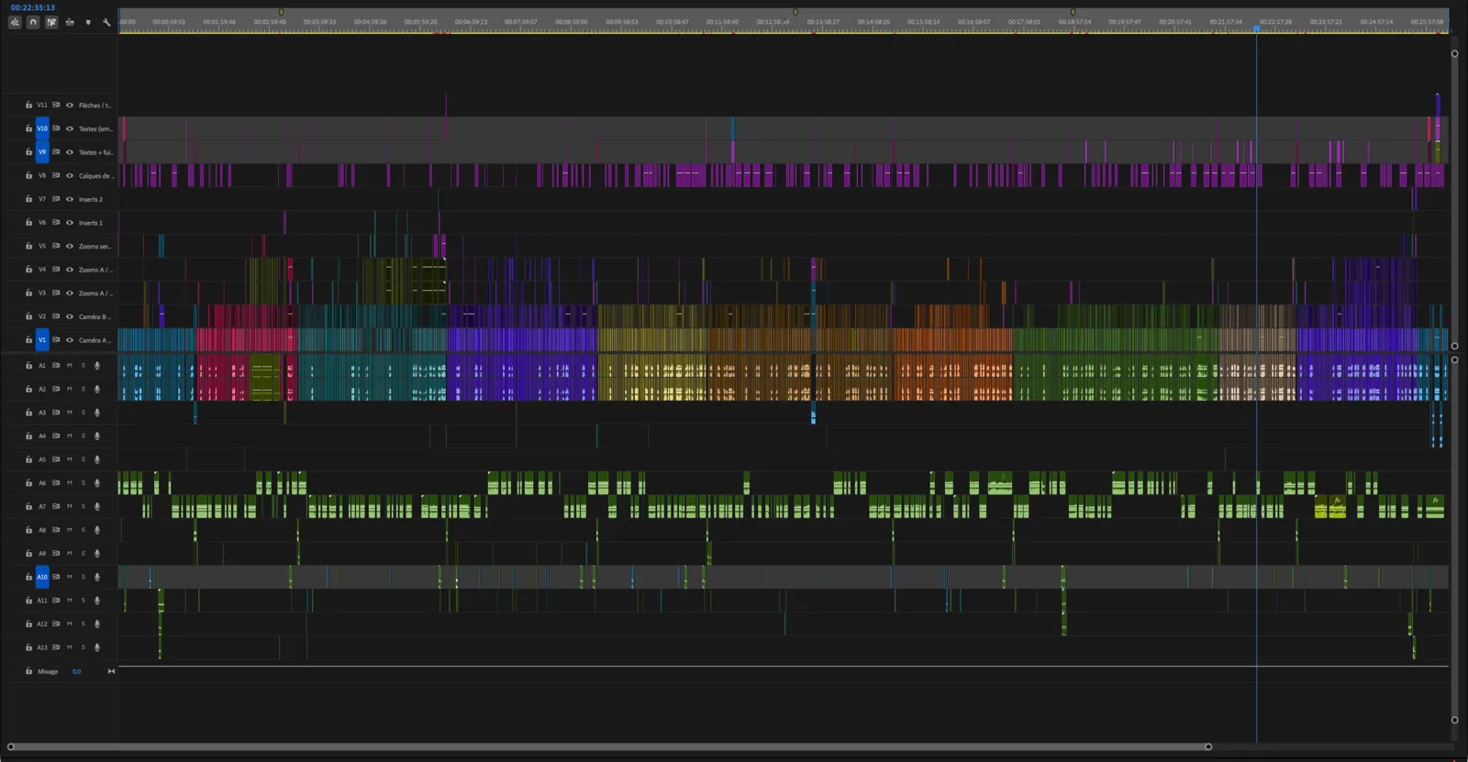Viewport: 1468px width, 762px height.
Task: Click the green ruler marker near 00:18:57
Action: coord(1073,12)
